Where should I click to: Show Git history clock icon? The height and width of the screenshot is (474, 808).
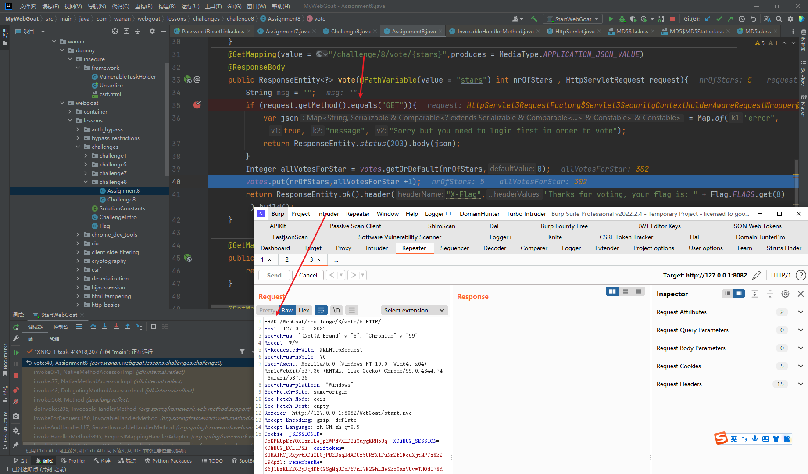pos(742,19)
